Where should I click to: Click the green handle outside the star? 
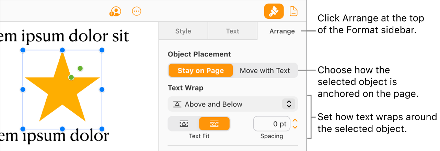click(80, 68)
